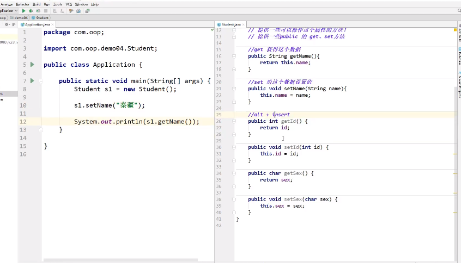This screenshot has height=263, width=461.
Task: Click the green checkmark inspection indicator in Application.java
Action: [213, 29]
